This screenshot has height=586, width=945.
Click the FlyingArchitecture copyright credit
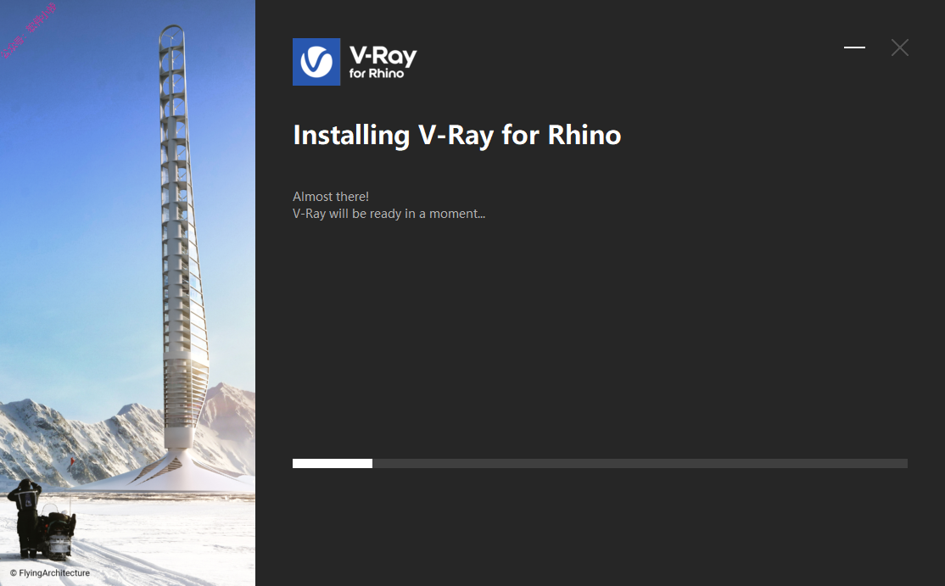point(50,572)
